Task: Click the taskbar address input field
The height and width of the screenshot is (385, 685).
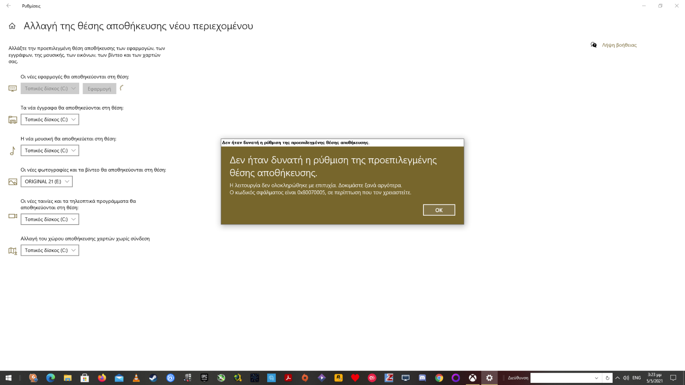Action: pyautogui.click(x=561, y=378)
